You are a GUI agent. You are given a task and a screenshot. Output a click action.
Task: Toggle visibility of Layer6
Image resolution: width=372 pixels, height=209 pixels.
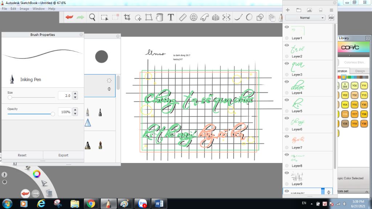click(287, 118)
